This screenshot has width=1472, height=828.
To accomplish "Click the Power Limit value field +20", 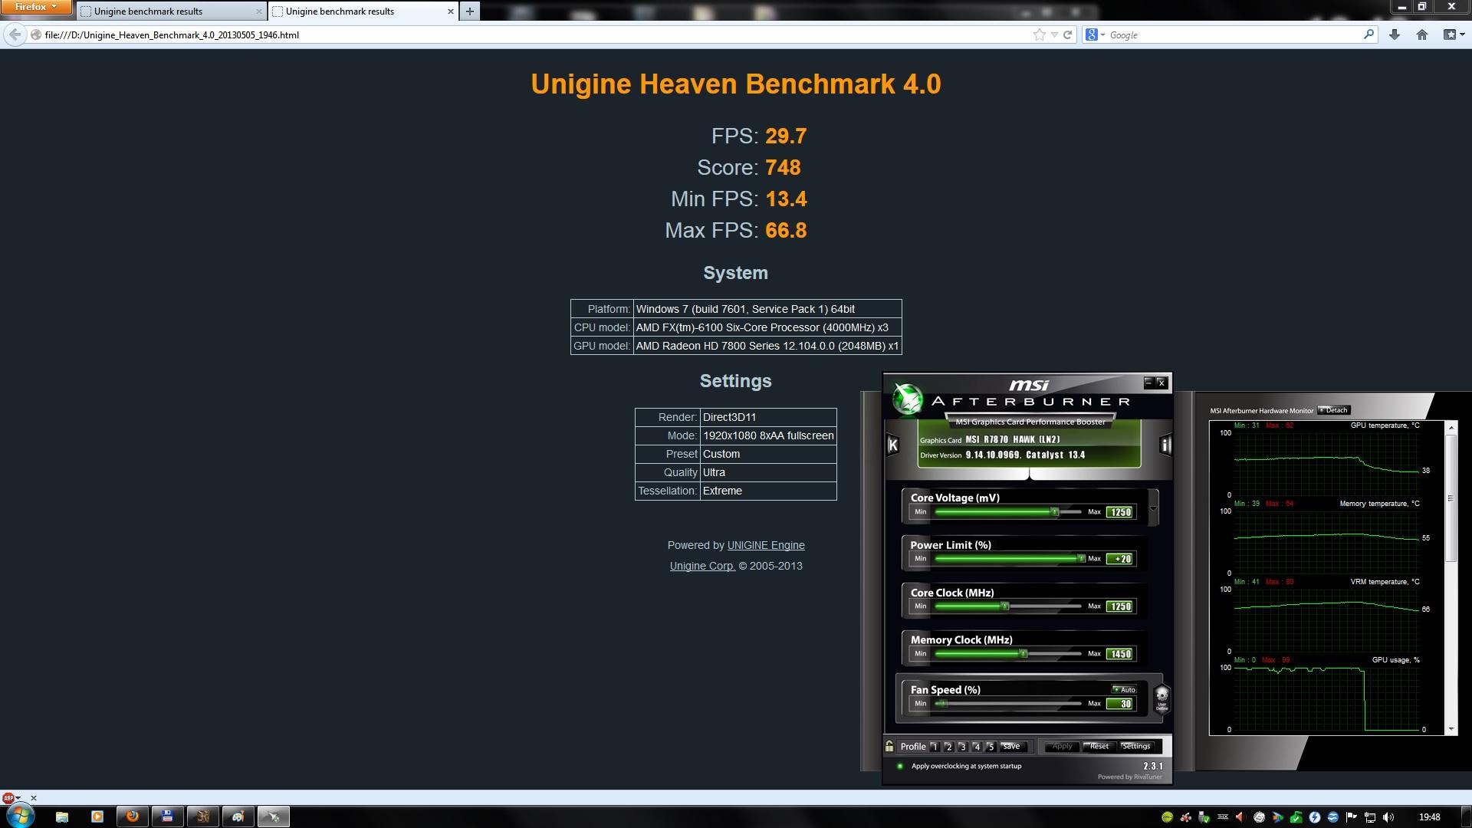I will click(1119, 559).
